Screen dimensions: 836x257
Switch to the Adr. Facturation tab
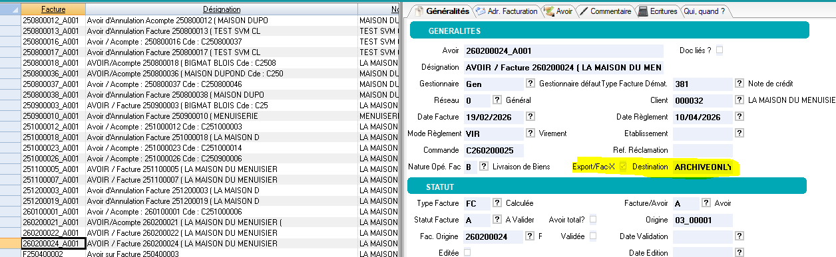point(508,11)
